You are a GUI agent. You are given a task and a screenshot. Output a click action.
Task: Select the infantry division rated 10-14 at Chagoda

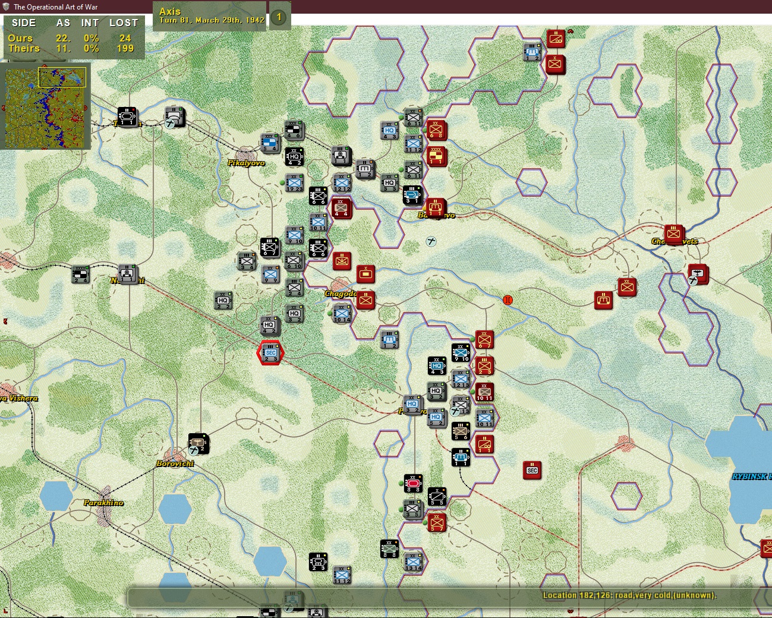(342, 314)
